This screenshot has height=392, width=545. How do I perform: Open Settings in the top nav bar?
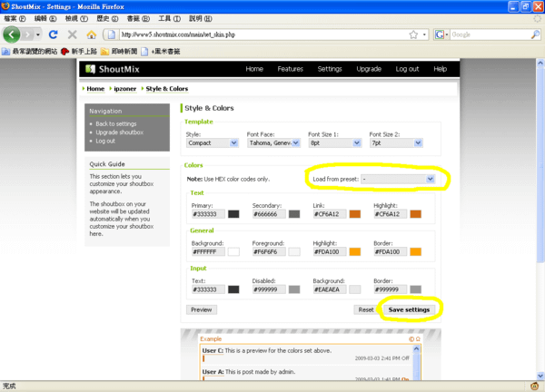330,69
